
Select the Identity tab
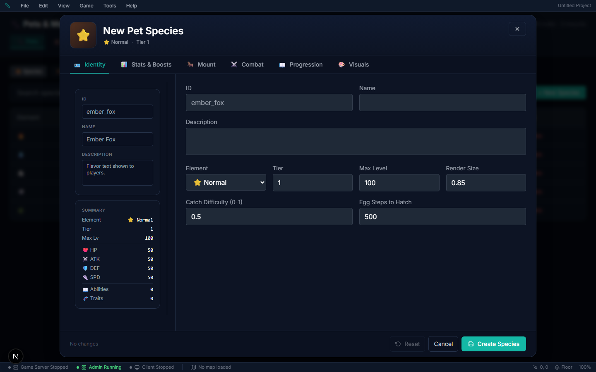[x=90, y=64]
